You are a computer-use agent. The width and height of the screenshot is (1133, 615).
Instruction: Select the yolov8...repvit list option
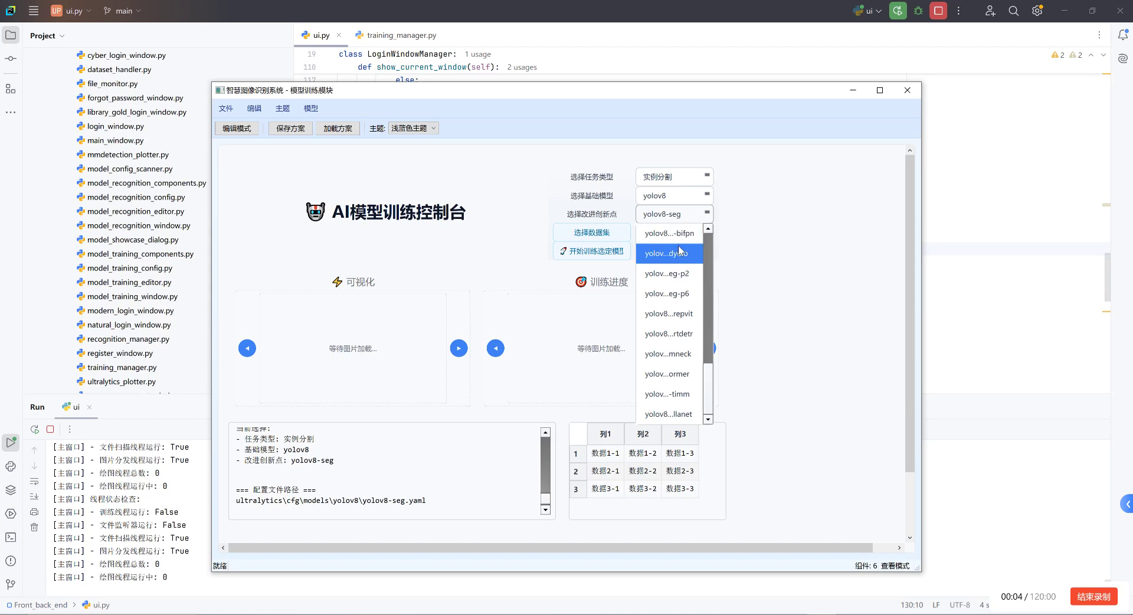pyautogui.click(x=669, y=313)
